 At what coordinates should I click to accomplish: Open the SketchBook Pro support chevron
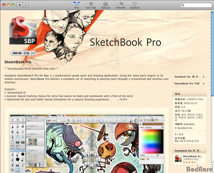point(203,84)
